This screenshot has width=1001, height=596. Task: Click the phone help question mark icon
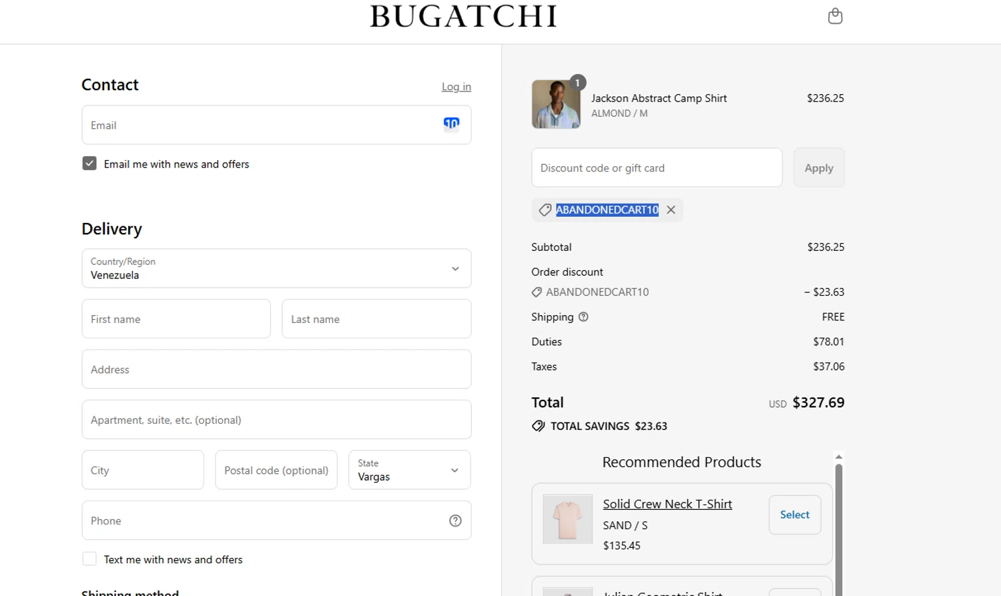[455, 521]
